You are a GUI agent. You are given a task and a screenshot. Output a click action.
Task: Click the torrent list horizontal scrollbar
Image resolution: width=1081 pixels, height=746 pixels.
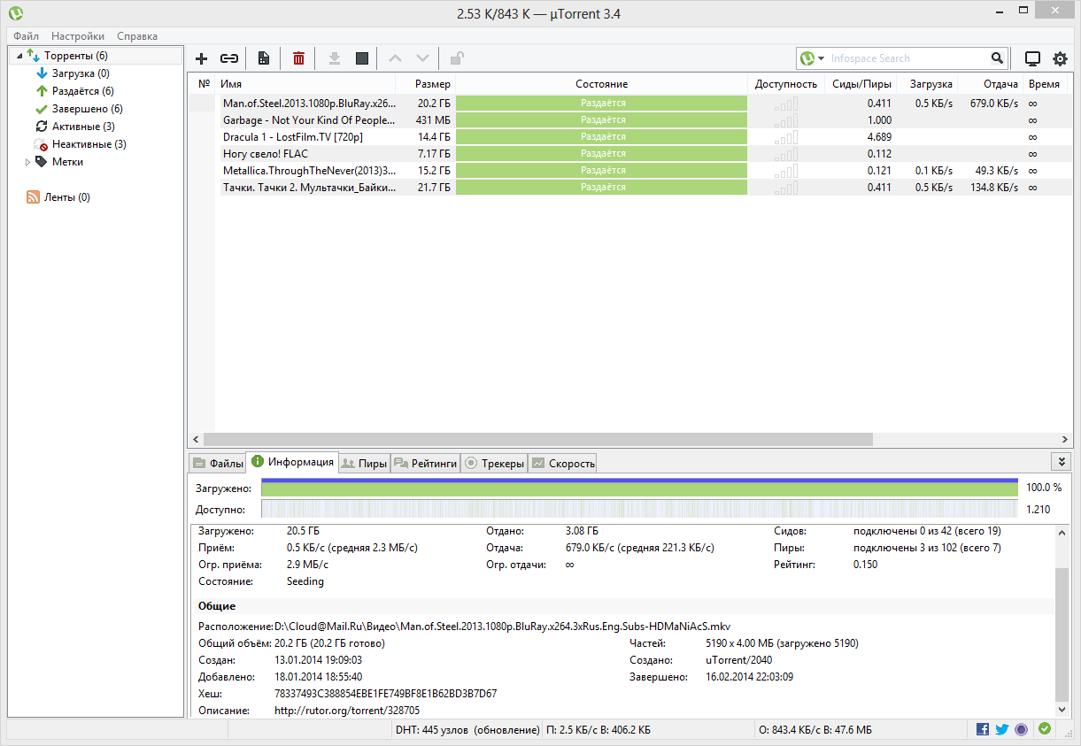538,439
